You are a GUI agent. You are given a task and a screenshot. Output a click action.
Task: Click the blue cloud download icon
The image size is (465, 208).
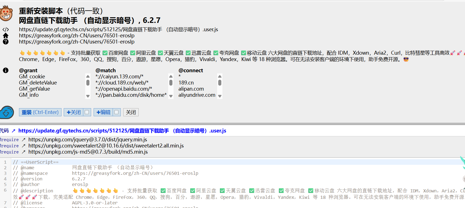[x=7, y=112]
